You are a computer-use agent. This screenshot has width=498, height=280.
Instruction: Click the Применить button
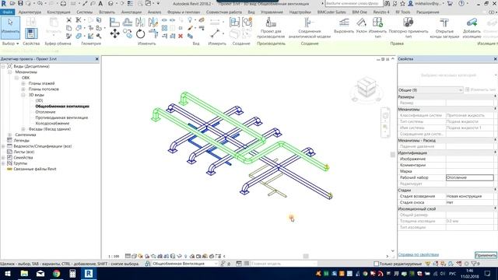pos(486,255)
